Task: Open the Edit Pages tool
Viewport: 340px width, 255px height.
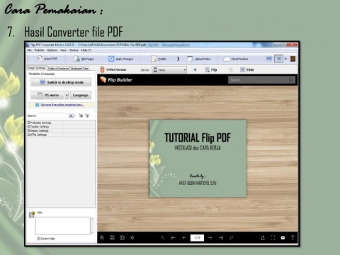Action: point(84,59)
